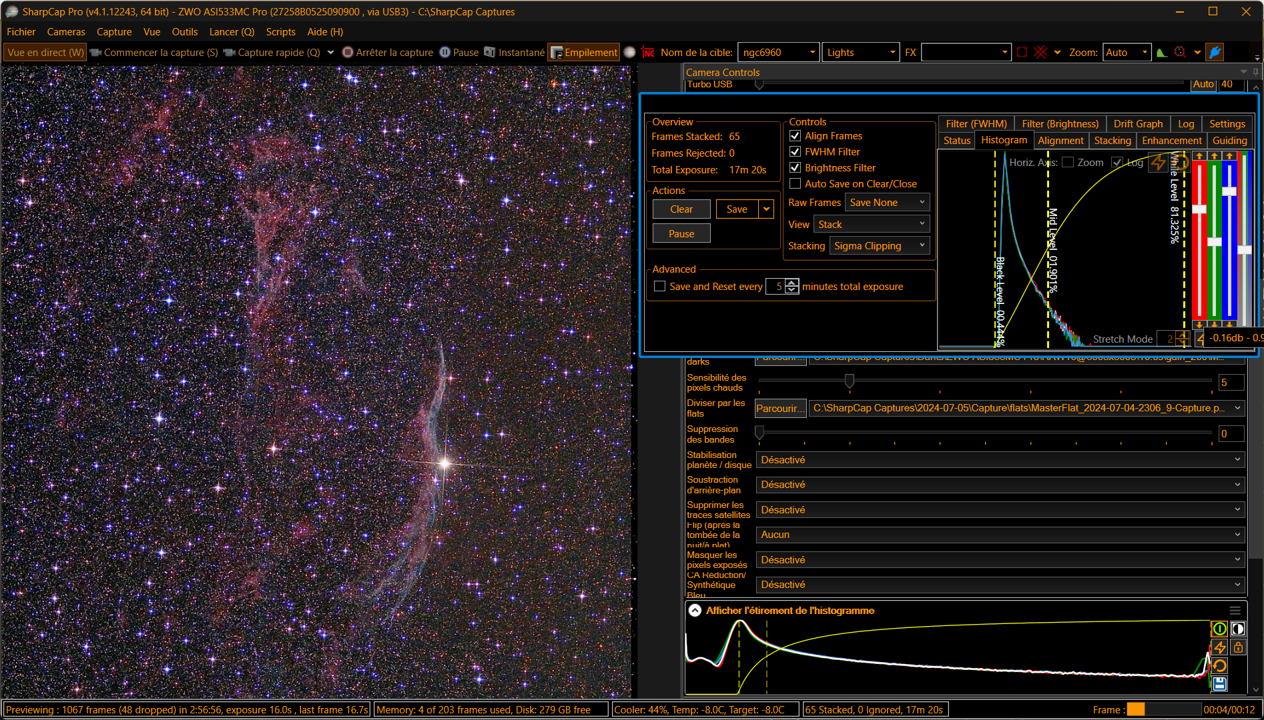Toggle the Brightness Filter checkbox
The image size is (1264, 720).
click(x=795, y=167)
